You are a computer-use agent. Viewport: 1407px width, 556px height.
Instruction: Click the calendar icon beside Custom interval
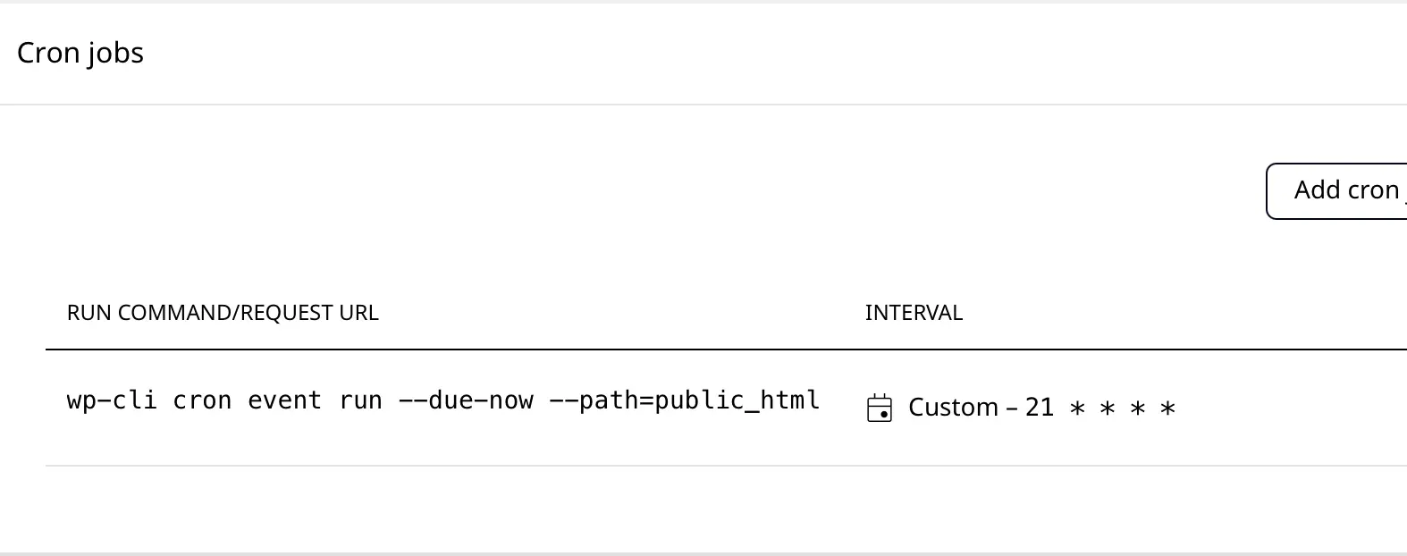point(880,409)
